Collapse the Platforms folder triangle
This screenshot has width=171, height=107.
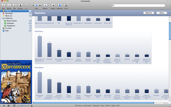tap(2, 18)
